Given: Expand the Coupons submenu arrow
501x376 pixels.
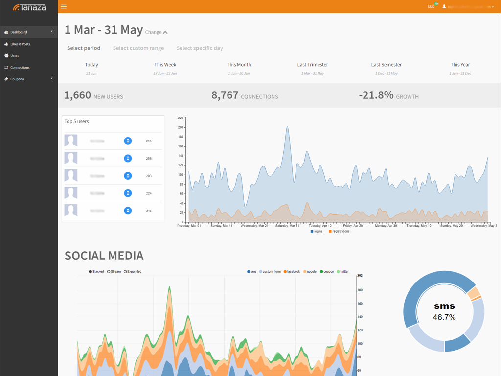Looking at the screenshot, I should point(52,79).
